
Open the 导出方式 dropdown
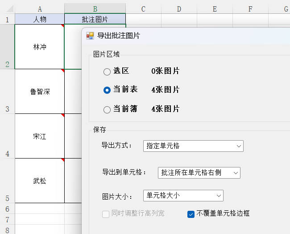pos(193,146)
